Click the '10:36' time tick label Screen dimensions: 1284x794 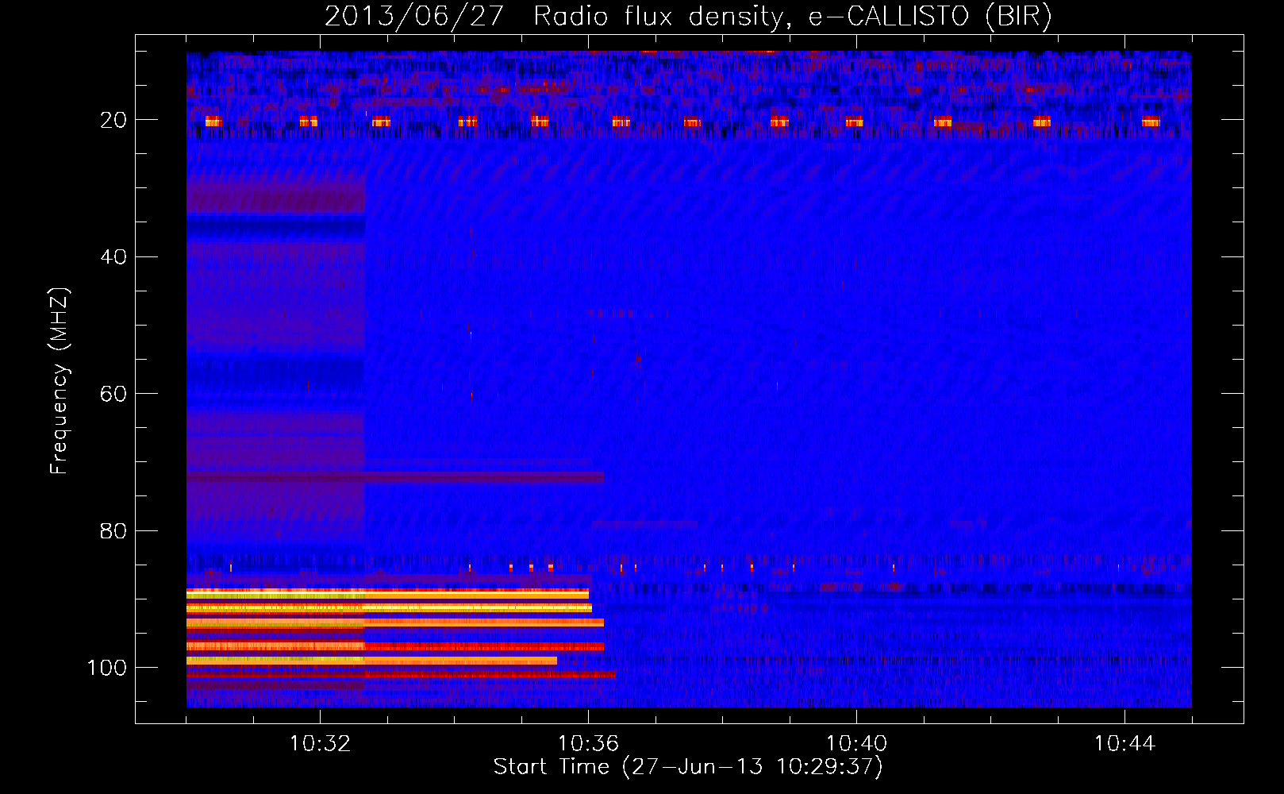click(588, 744)
